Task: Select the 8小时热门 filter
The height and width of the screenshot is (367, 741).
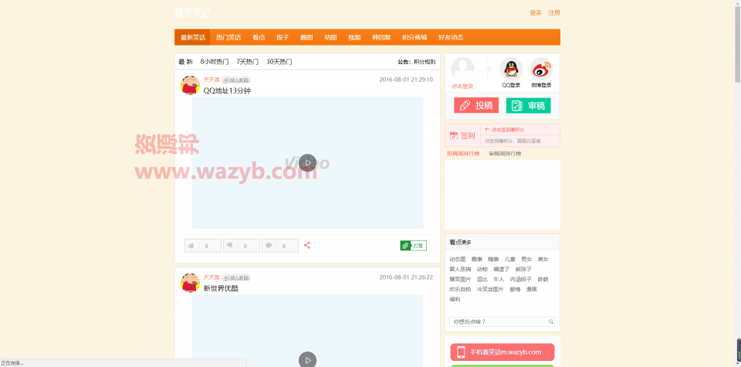Action: pyautogui.click(x=215, y=62)
